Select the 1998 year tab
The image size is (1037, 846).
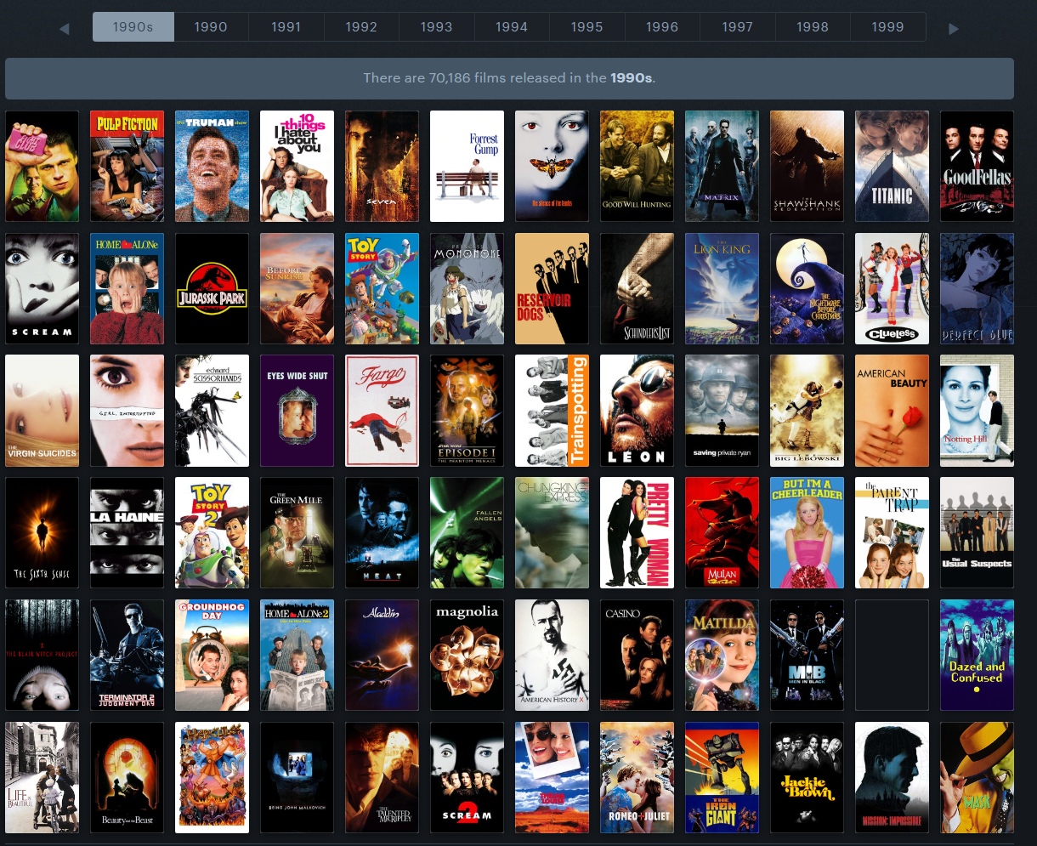click(813, 27)
